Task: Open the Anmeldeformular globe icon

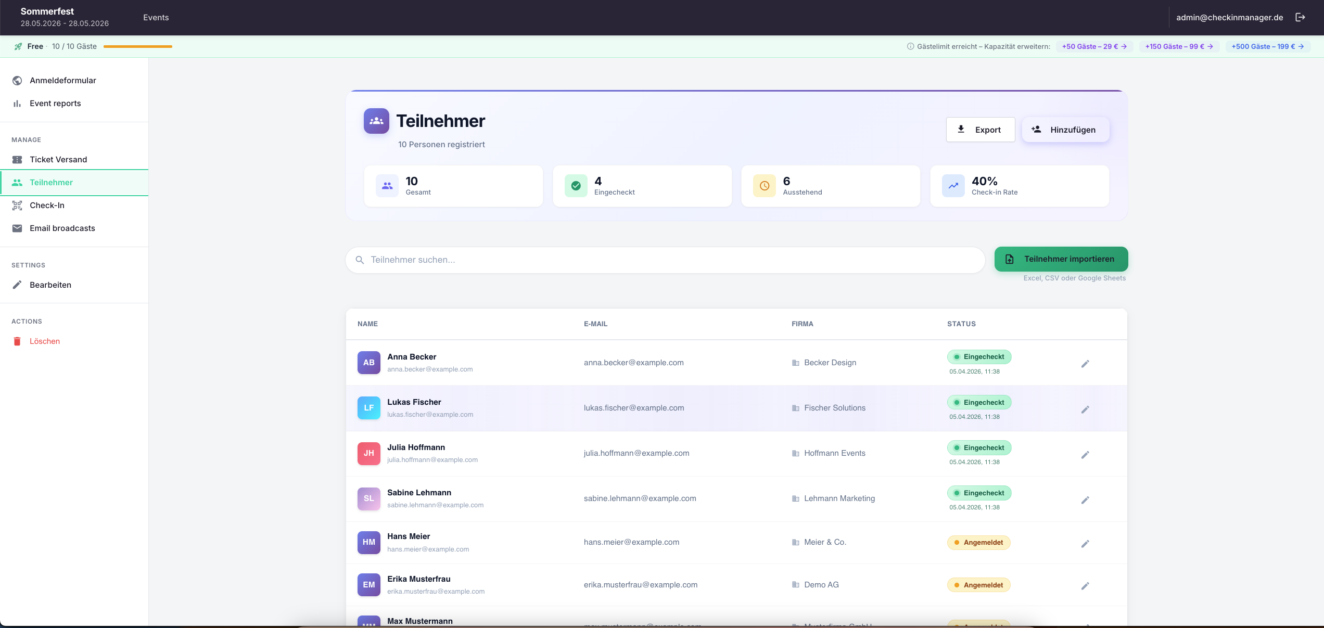Action: (17, 80)
